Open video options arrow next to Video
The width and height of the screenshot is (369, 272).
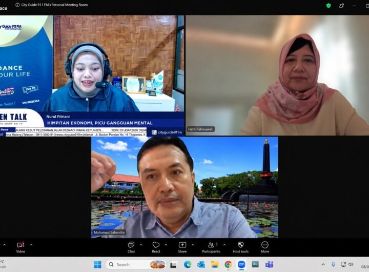(x=31, y=245)
